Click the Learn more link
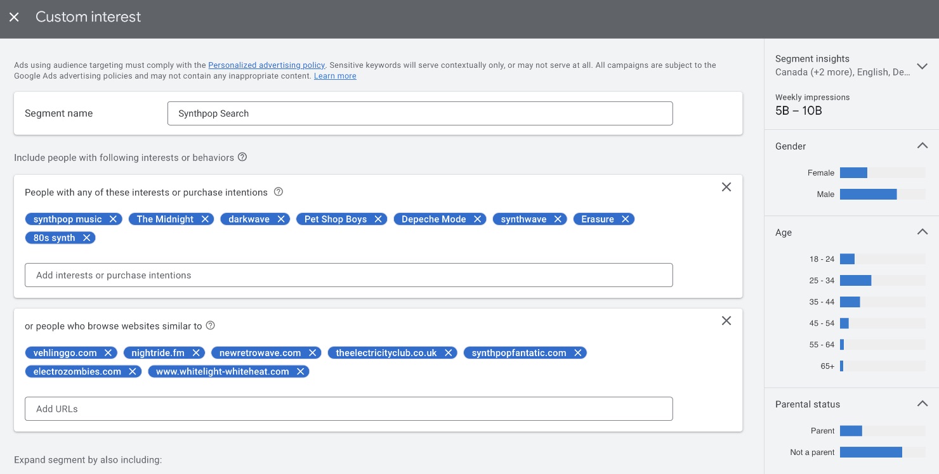 [x=335, y=76]
